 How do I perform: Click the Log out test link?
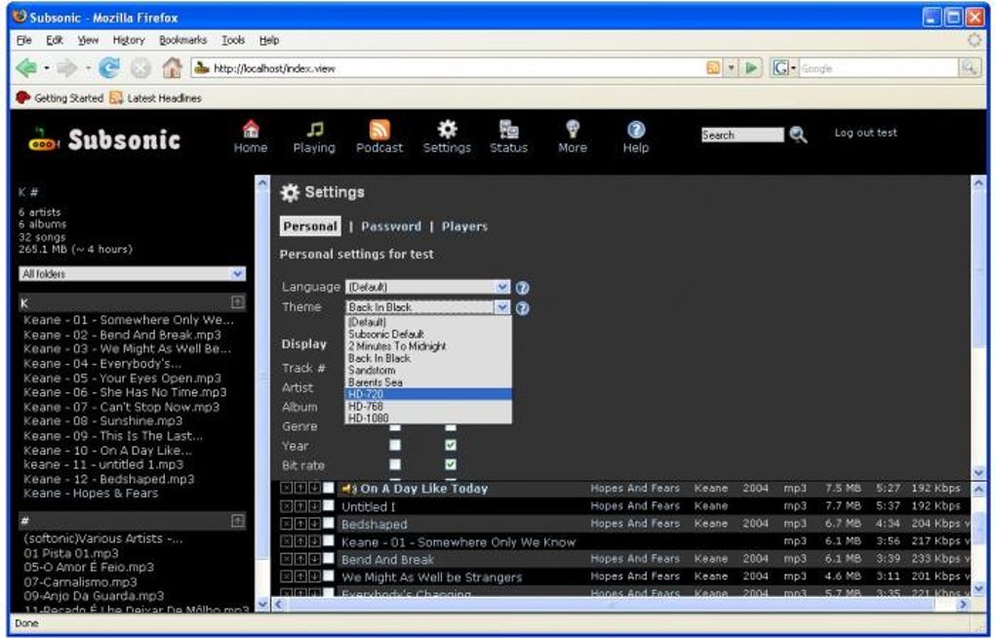click(x=865, y=133)
